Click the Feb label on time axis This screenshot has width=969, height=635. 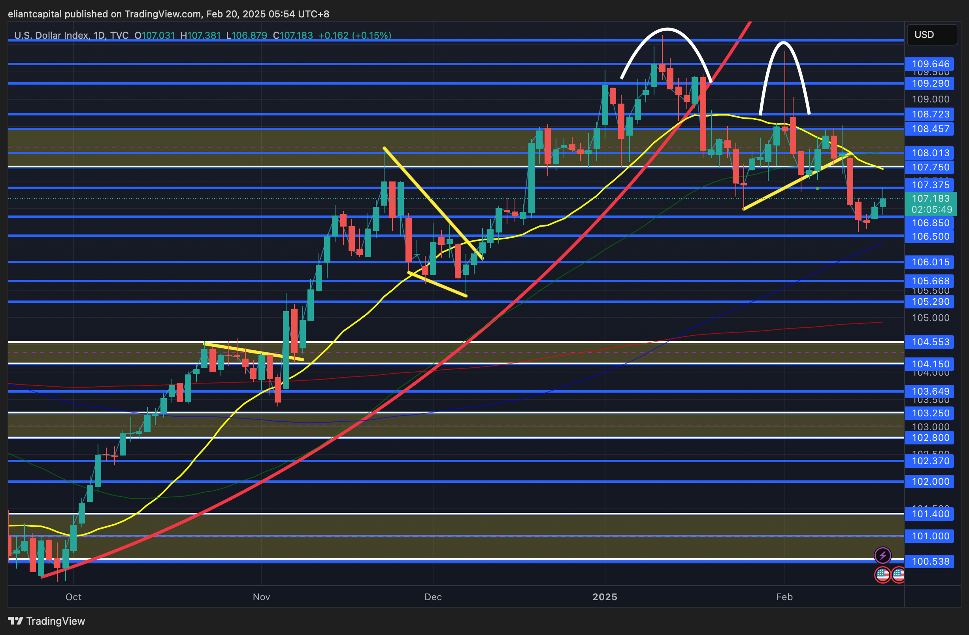point(784,597)
